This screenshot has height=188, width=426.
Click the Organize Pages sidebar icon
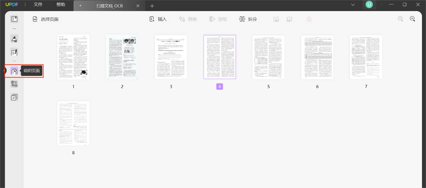coord(14,71)
